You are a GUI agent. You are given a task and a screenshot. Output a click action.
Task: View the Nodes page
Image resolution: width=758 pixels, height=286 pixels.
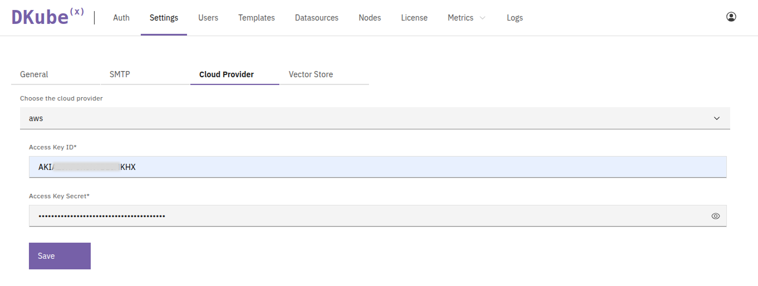(x=370, y=18)
